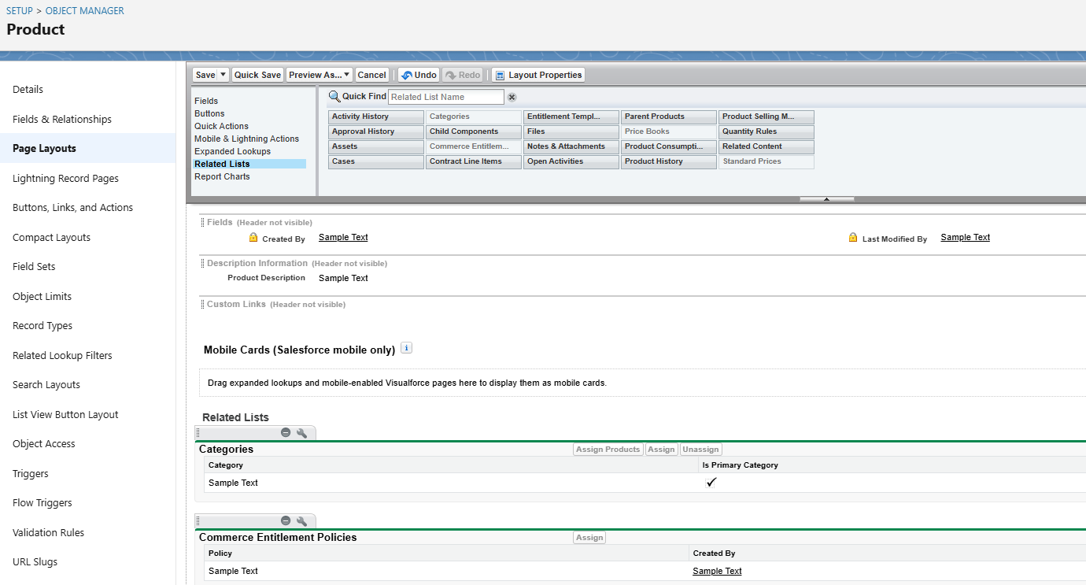
Task: Open the Save dropdown arrow
Action: pyautogui.click(x=223, y=76)
